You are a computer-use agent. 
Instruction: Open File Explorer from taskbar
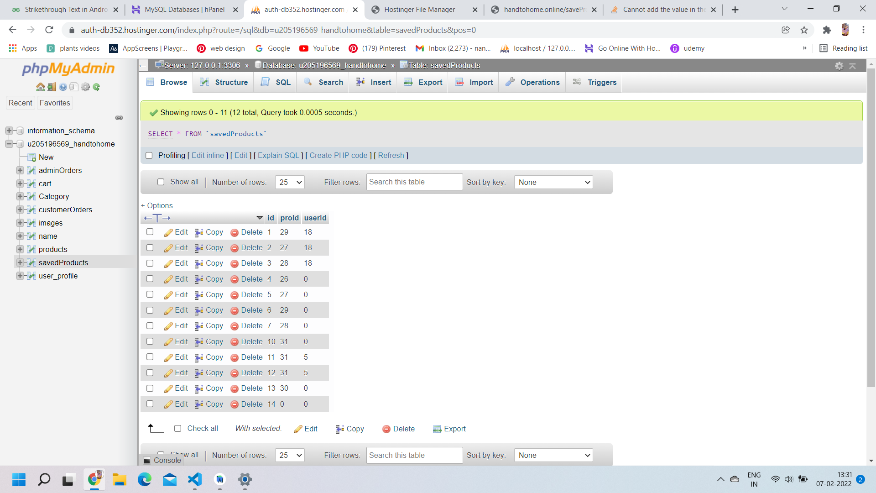tap(120, 479)
